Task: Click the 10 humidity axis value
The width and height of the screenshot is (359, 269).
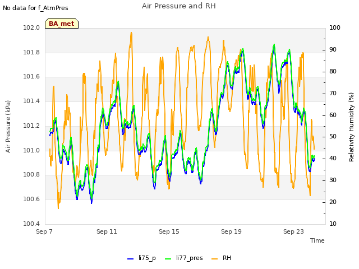Action: click(x=333, y=224)
